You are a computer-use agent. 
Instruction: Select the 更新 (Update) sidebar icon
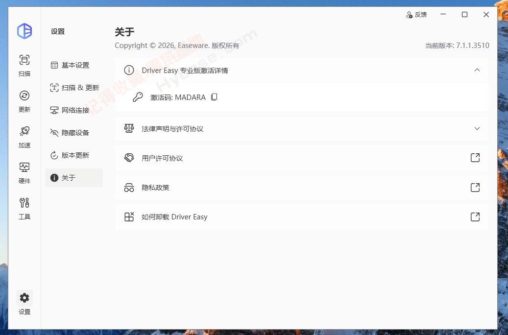24,100
